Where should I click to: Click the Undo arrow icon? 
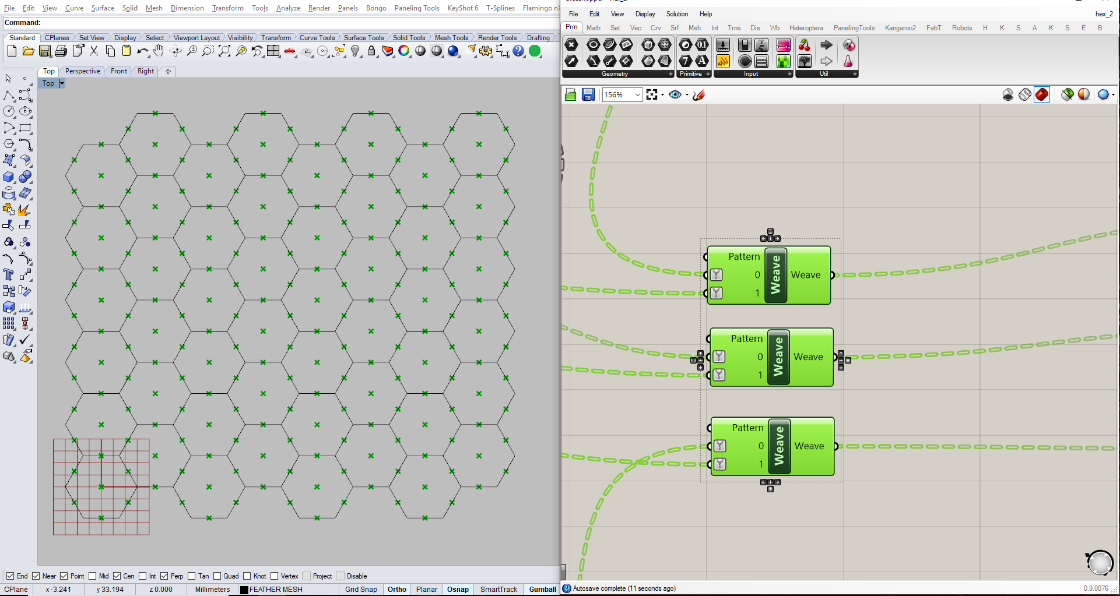(142, 51)
